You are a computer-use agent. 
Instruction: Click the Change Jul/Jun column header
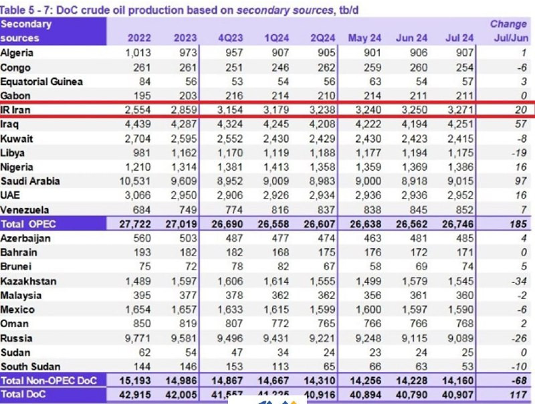click(509, 31)
